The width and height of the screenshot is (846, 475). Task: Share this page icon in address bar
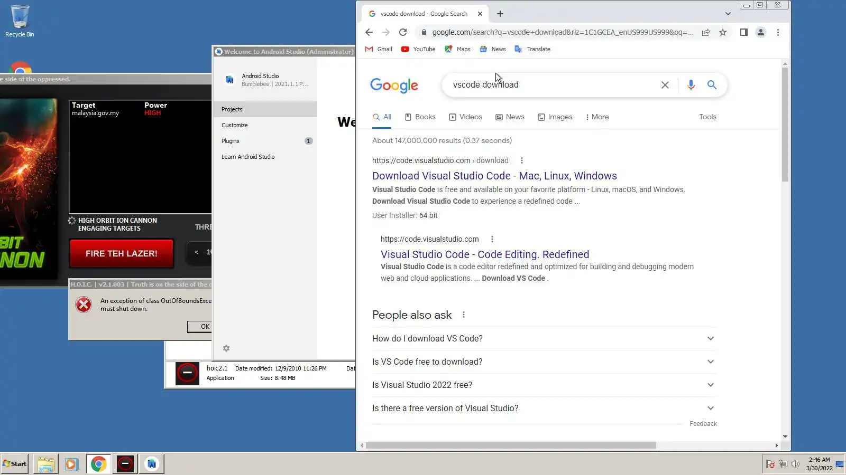point(706,32)
